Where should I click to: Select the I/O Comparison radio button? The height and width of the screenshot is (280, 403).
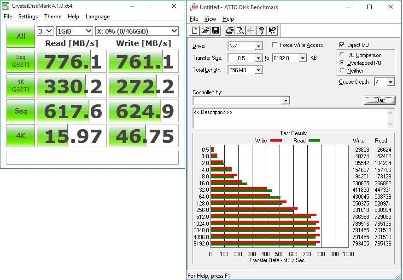point(342,55)
